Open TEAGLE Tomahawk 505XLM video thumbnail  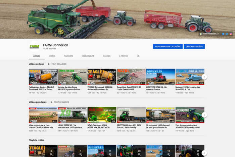point(102,77)
